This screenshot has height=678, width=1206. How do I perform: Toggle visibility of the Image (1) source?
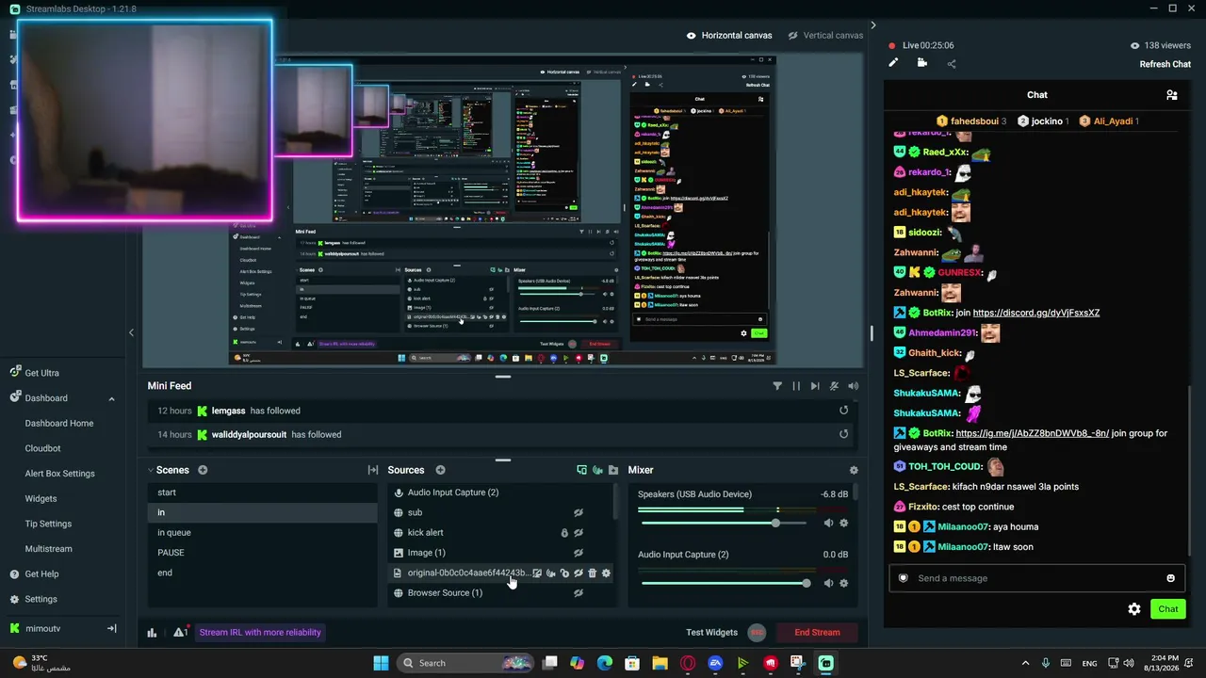point(579,553)
